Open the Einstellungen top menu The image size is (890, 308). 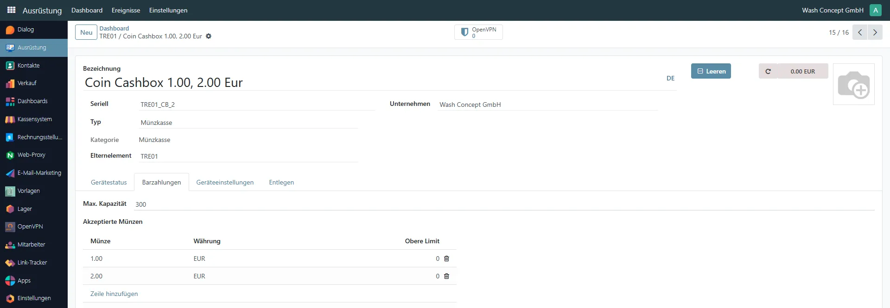click(x=168, y=10)
